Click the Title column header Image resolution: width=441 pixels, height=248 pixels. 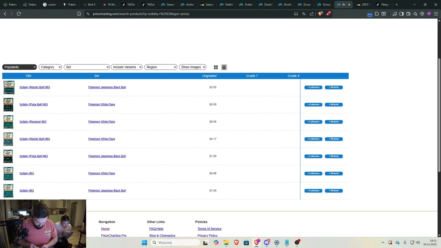click(x=28, y=76)
